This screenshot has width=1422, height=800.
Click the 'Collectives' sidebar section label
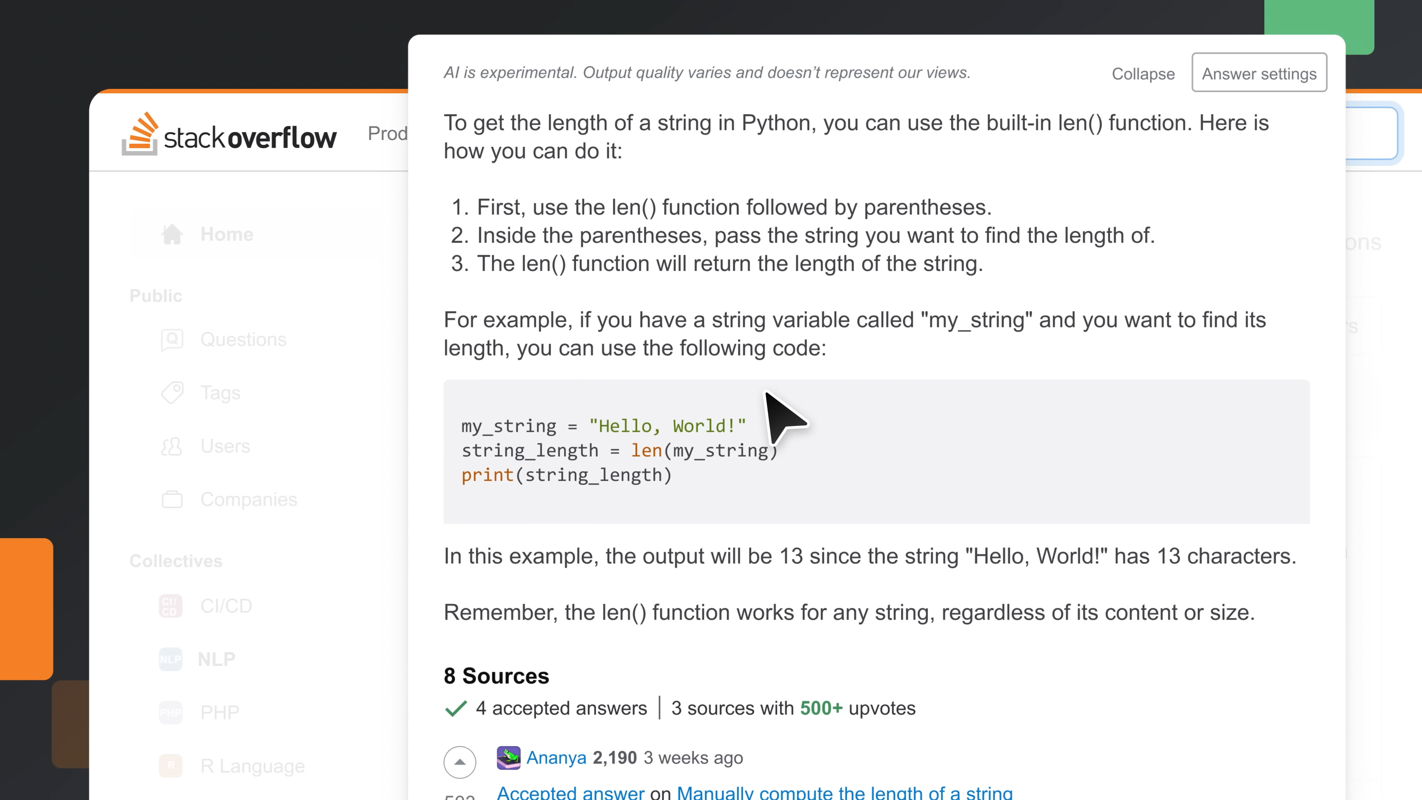[x=176, y=561]
